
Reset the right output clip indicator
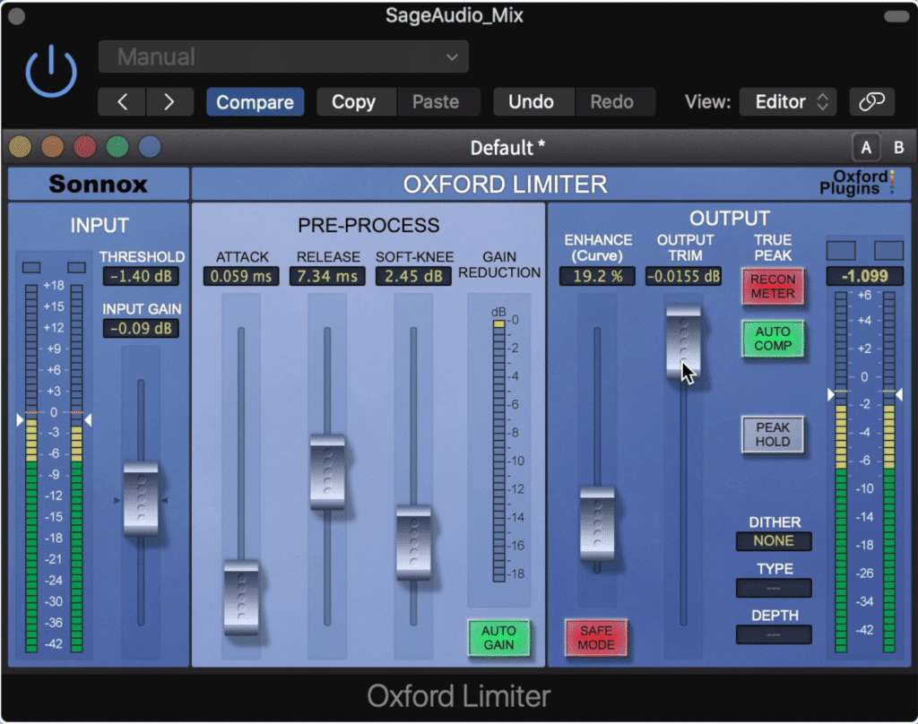pos(888,251)
